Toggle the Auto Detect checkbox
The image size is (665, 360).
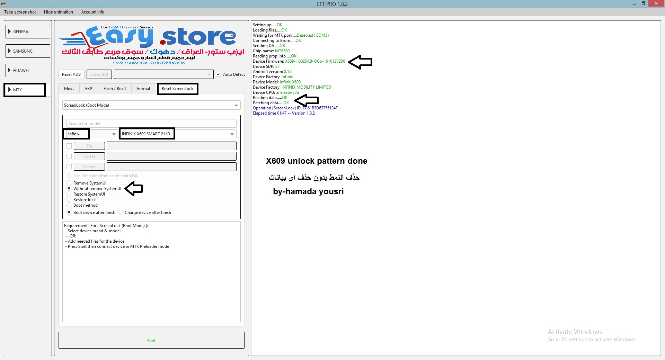219,74
